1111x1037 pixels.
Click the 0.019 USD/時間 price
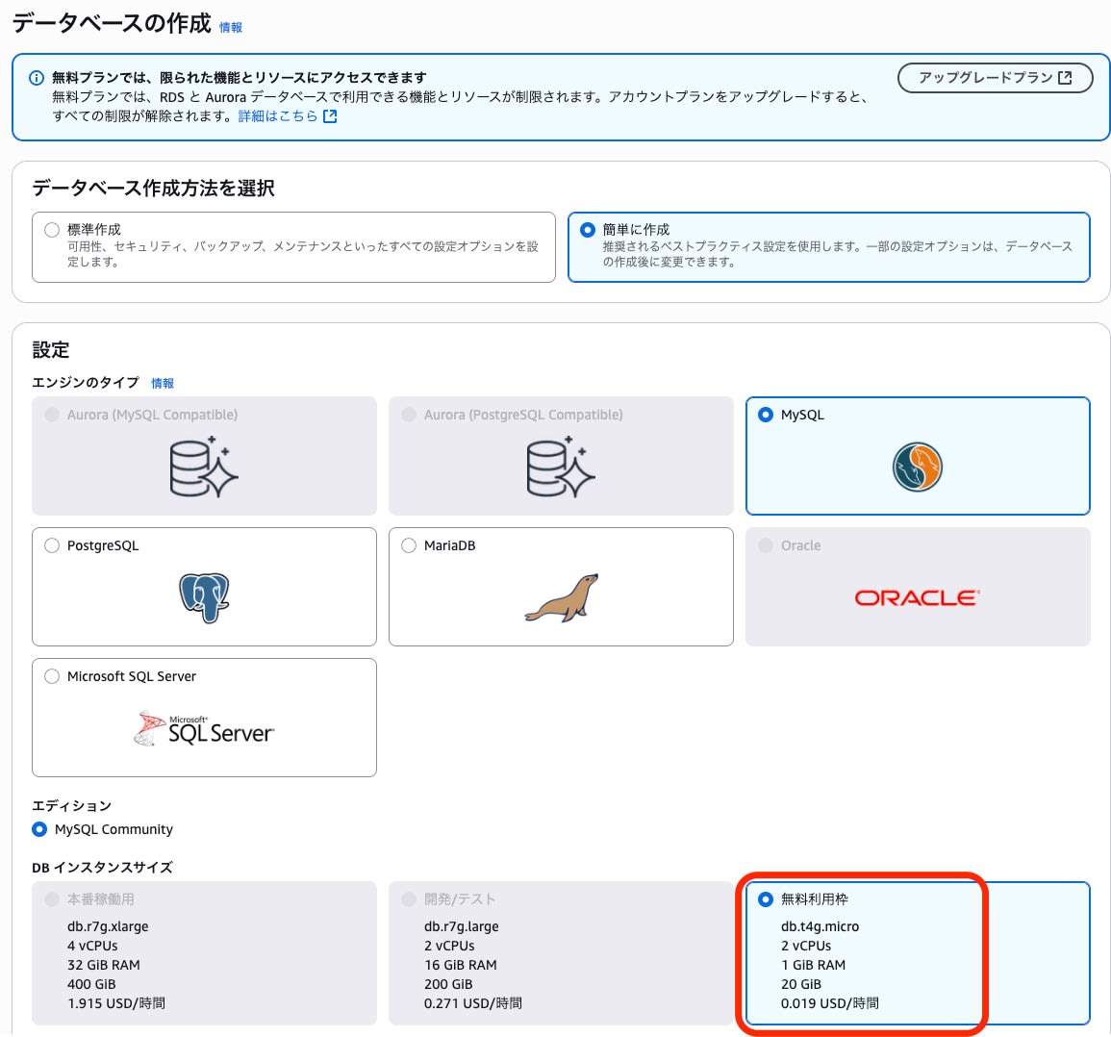[830, 1003]
